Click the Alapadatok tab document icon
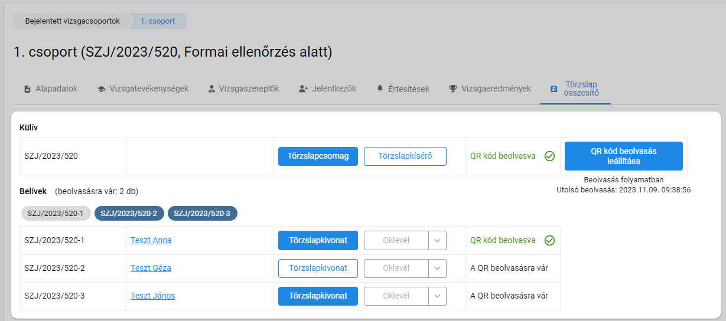Screen dimensions: 726x321 (x=27, y=89)
